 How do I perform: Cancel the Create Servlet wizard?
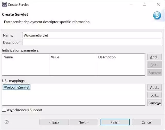(x=146, y=122)
